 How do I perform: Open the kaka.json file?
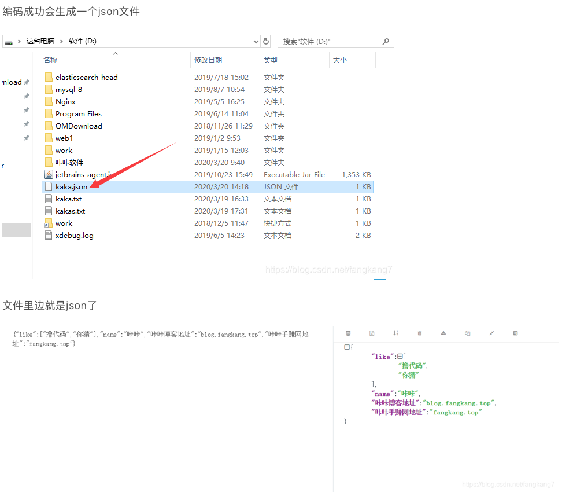71,186
